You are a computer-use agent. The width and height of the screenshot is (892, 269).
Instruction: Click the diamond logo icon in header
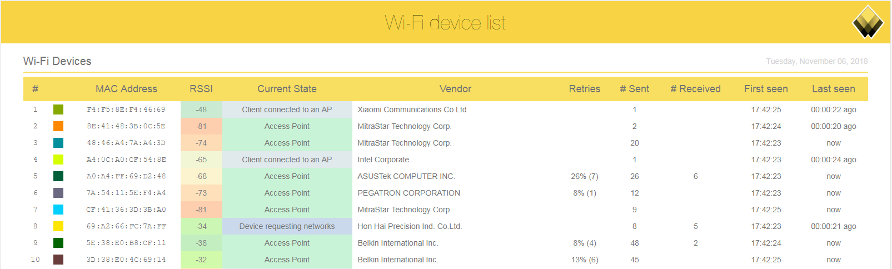click(x=868, y=22)
